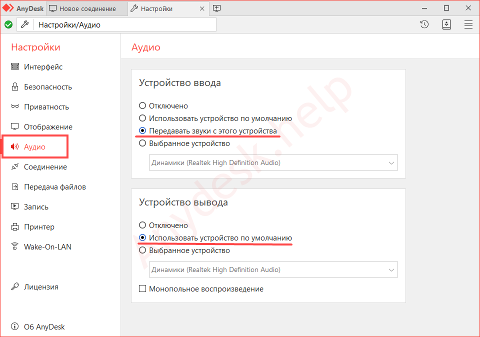Click the wrench icon beside address field
This screenshot has width=480, height=337.
(x=24, y=24)
